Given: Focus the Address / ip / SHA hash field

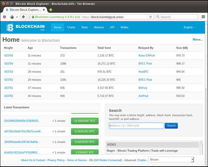Looking at the screenshot, I should [x=136, y=125].
